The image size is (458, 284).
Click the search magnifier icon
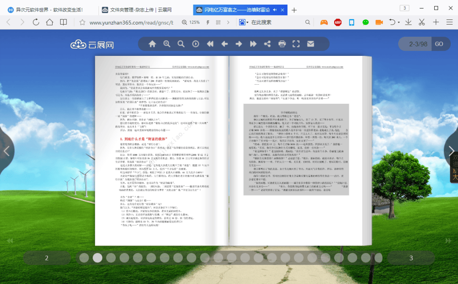307,22
